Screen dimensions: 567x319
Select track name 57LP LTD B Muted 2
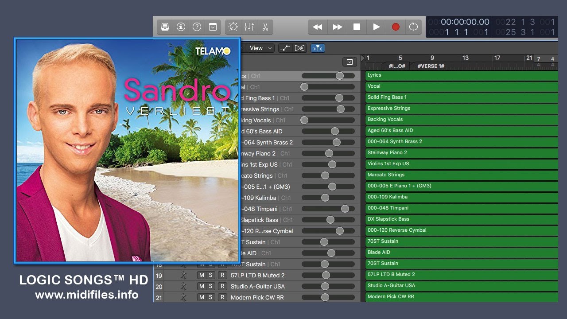(x=258, y=275)
